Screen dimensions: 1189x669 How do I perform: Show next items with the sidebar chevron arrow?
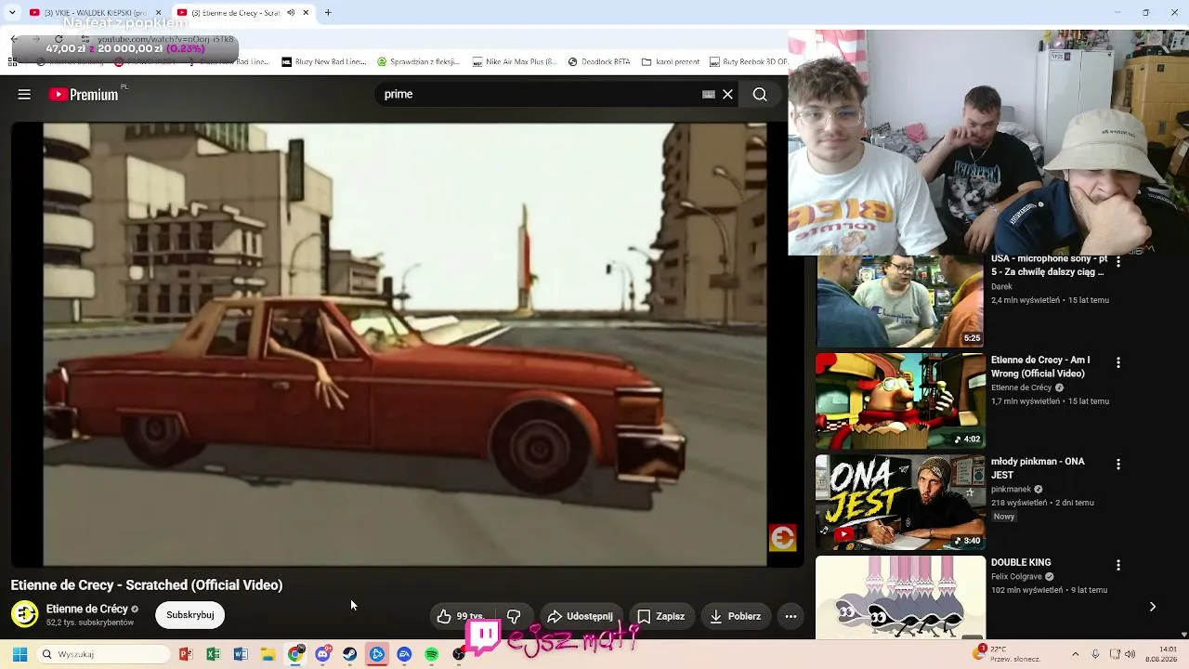pos(1153,607)
